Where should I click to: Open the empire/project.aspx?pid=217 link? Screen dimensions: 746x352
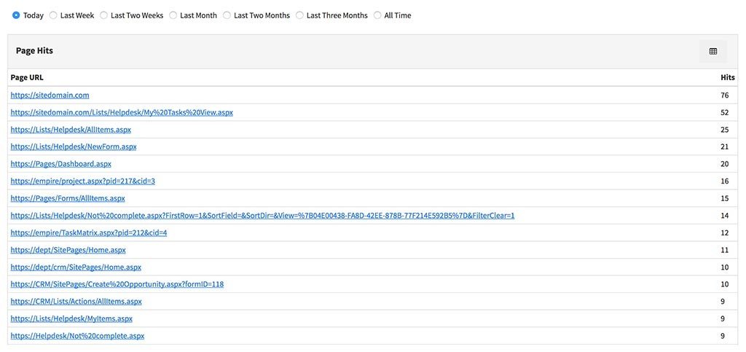coord(83,181)
